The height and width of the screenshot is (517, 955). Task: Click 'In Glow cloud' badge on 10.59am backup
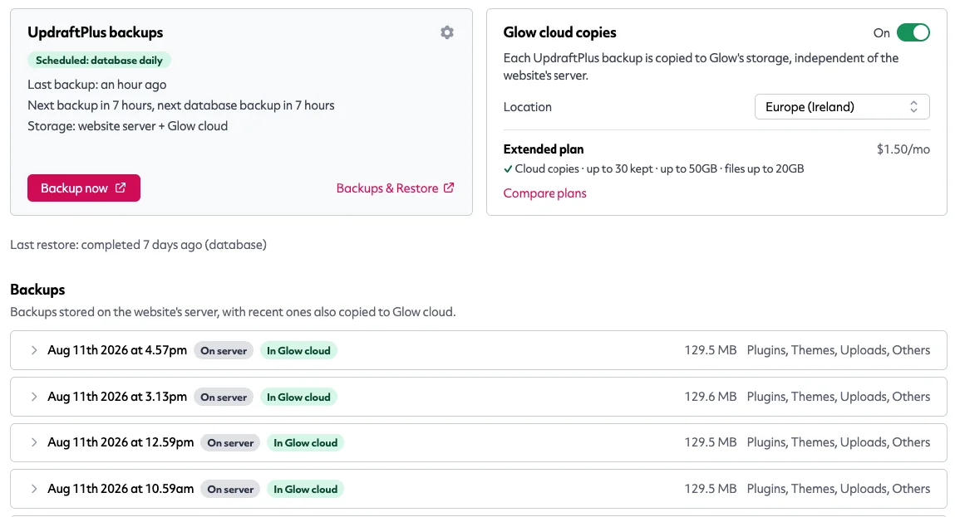tap(305, 489)
